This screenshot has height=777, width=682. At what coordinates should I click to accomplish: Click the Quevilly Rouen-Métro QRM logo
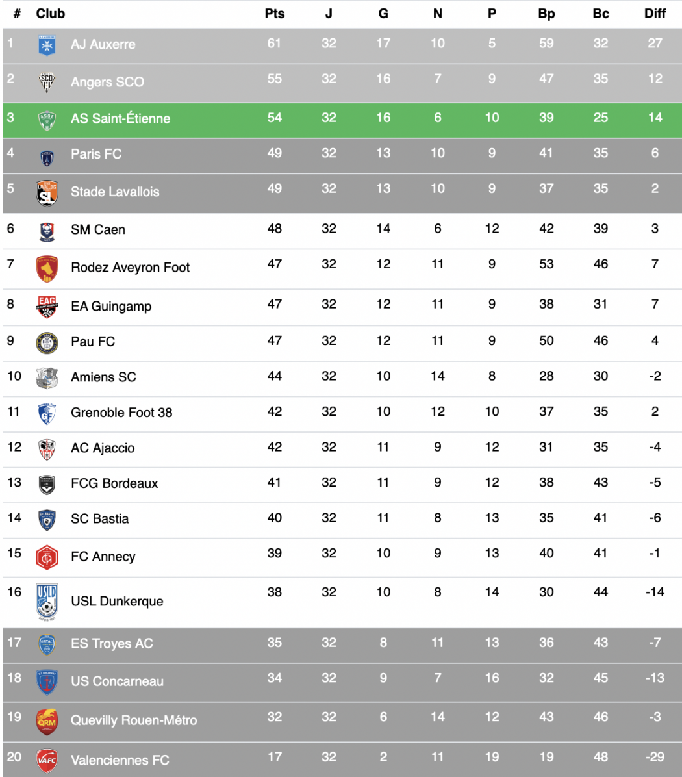(x=47, y=722)
